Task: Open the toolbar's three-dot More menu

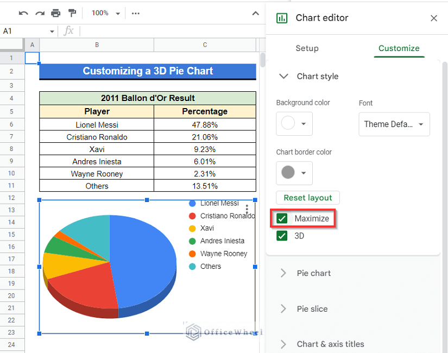Action: 136,13
